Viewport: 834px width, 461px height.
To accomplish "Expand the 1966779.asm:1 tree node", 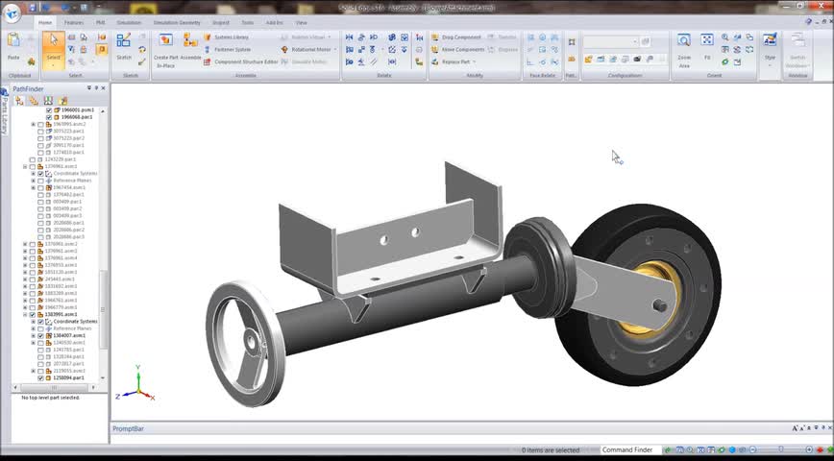I will point(25,307).
